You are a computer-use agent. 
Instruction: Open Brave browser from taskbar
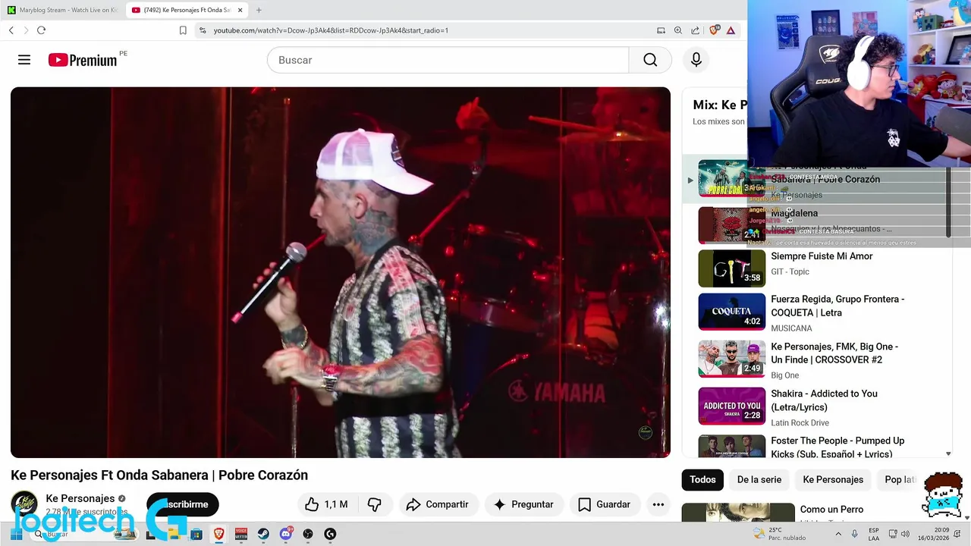[218, 534]
